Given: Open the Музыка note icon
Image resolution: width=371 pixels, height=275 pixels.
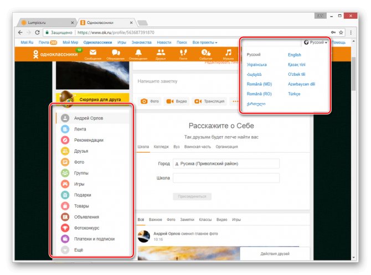Looking at the screenshot, I should [228, 53].
